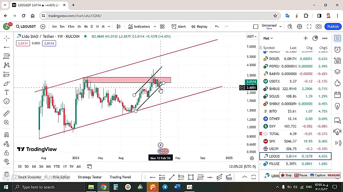
Task: Open watchlist more options menu
Action: [x=325, y=38]
